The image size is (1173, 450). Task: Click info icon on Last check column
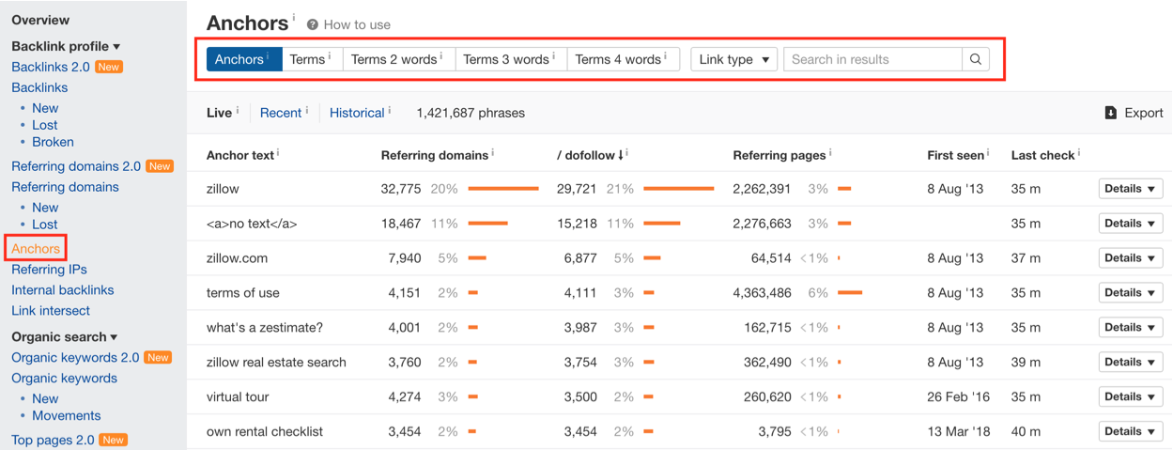point(1079,152)
